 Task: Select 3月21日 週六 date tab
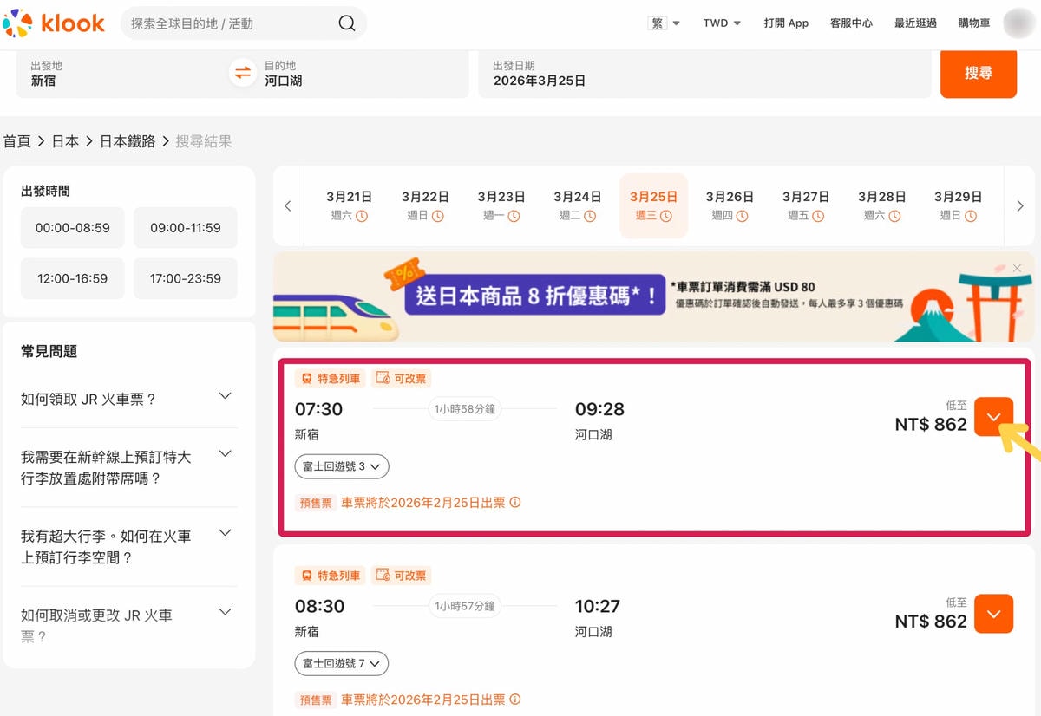tap(349, 206)
